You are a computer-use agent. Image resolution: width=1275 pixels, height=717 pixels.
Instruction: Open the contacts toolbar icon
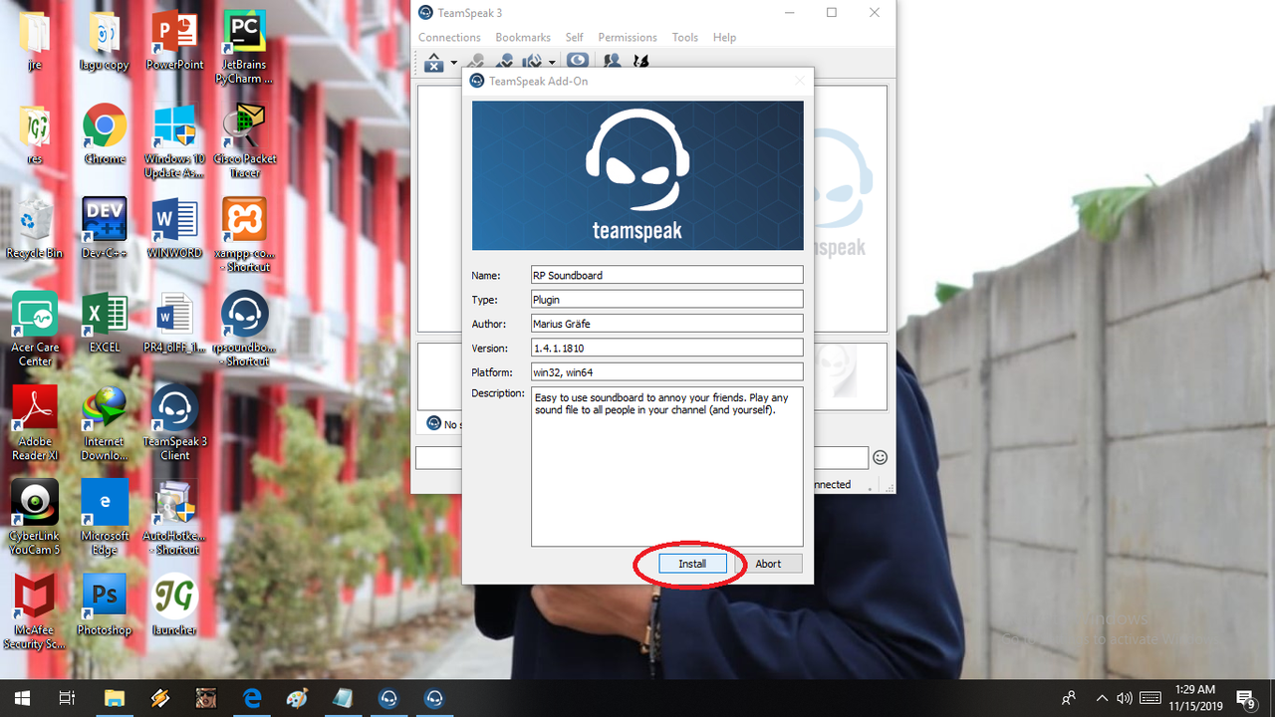(x=612, y=61)
